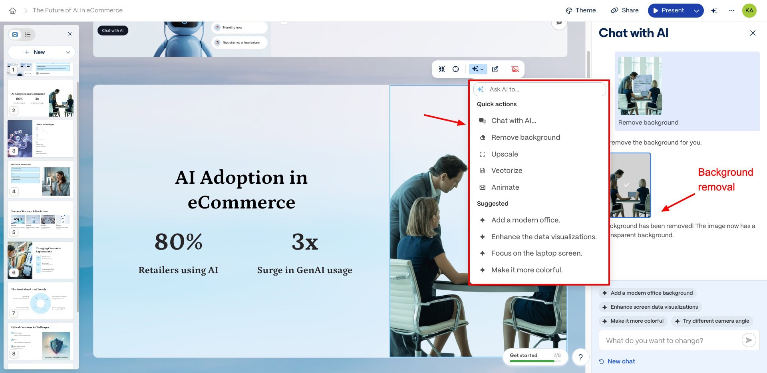Click the image focal point target icon

(455, 69)
